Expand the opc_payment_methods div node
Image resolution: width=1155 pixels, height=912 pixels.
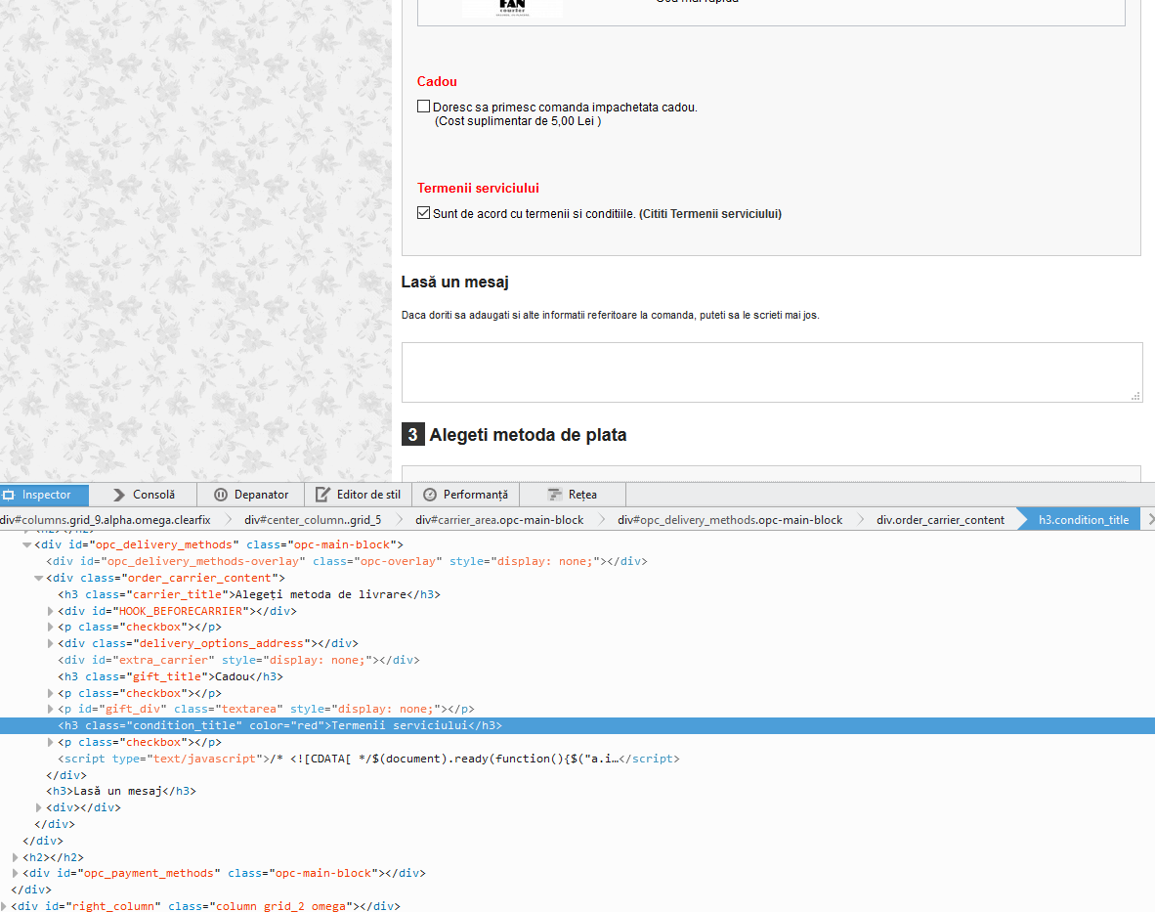tap(15, 874)
